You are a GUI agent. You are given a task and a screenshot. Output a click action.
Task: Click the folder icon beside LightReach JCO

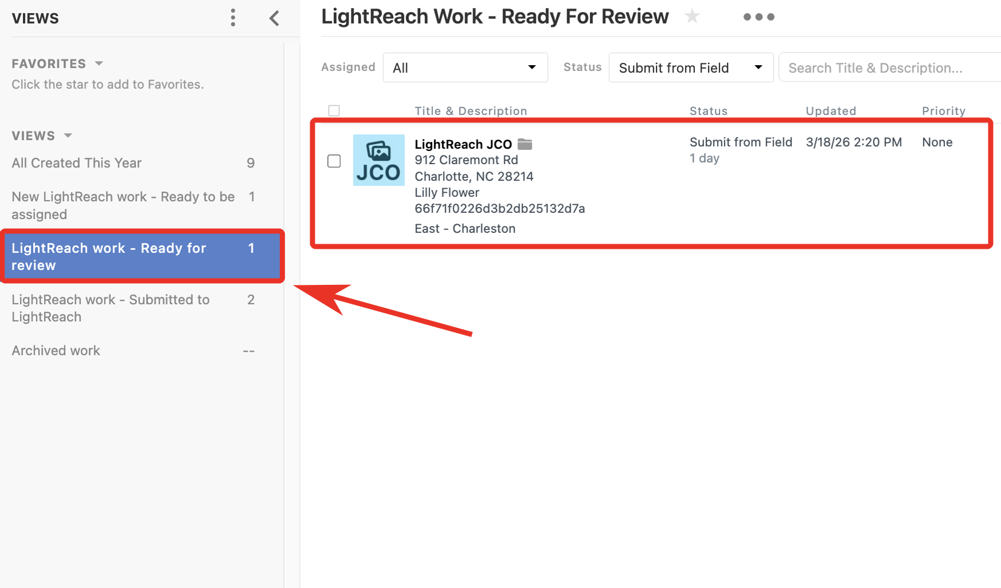pos(525,144)
